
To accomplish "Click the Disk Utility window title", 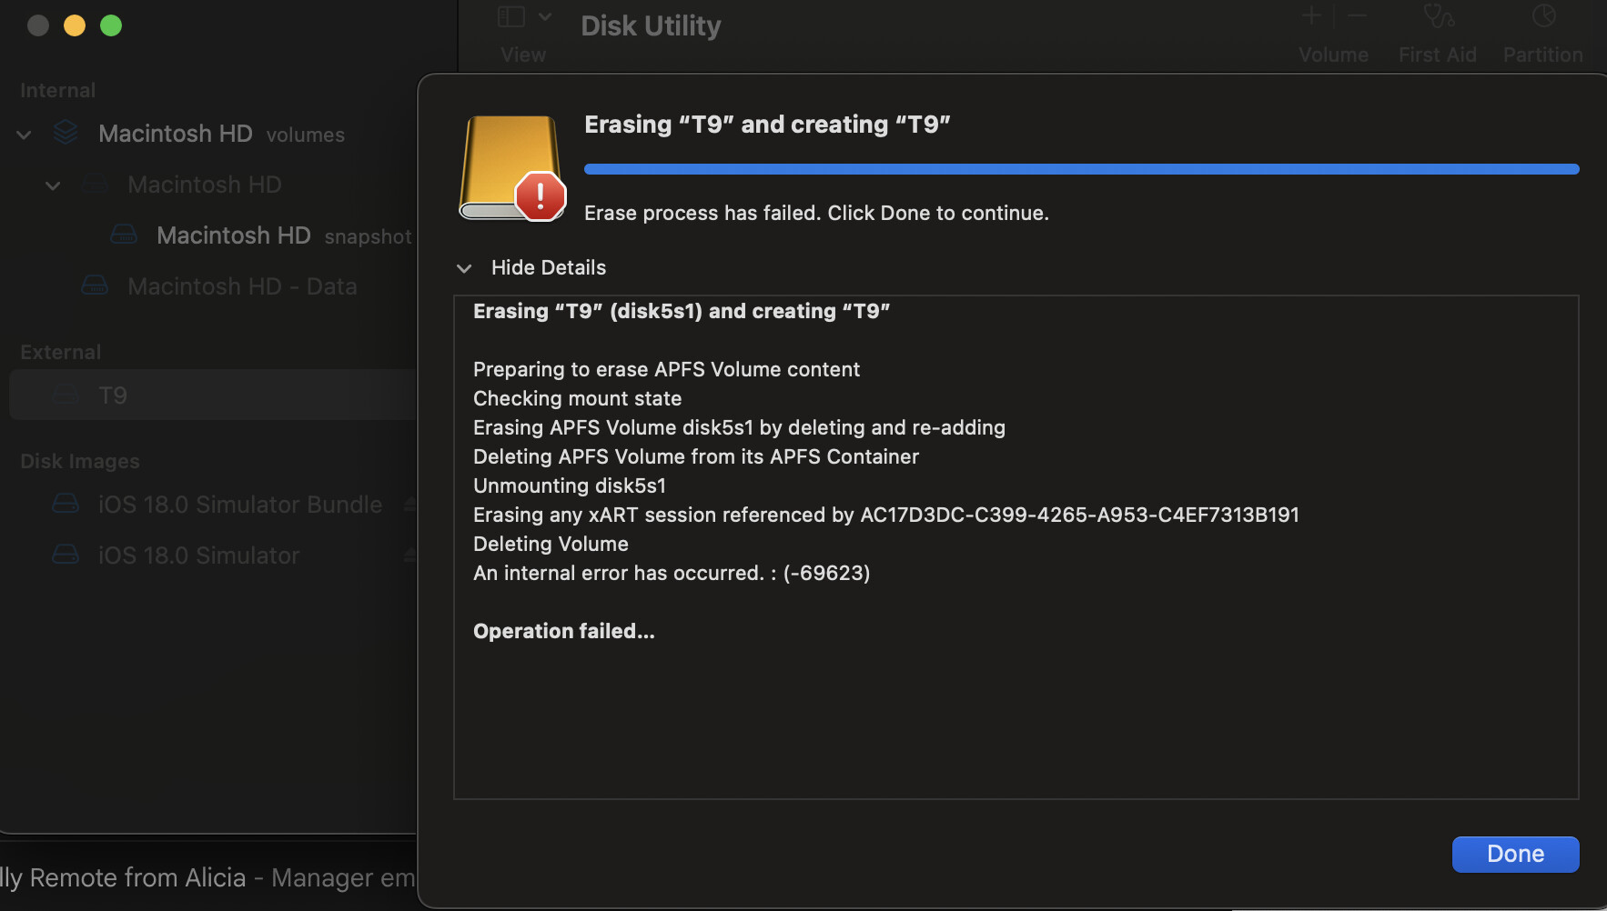I will (651, 25).
